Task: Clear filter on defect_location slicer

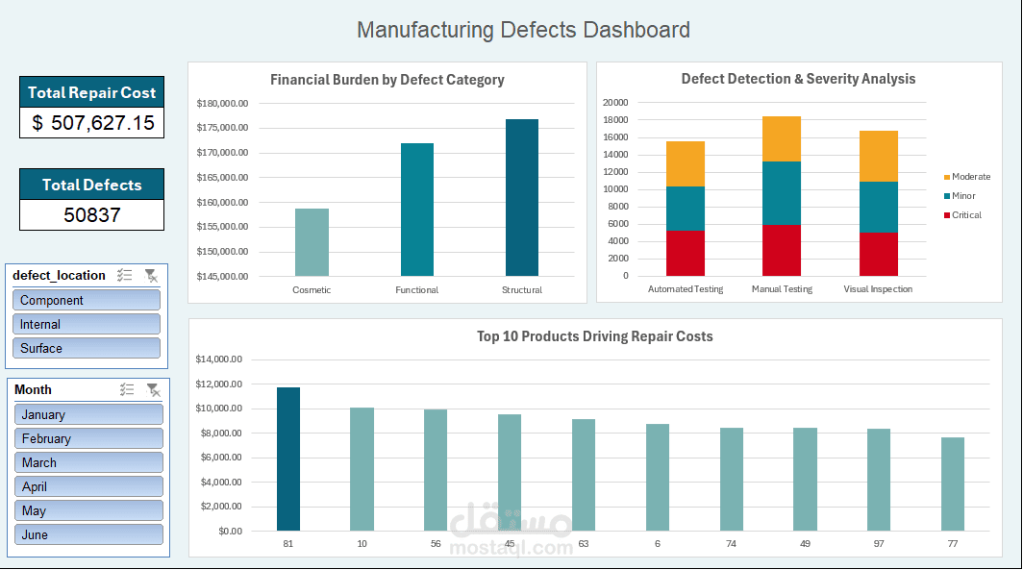Action: tap(151, 276)
